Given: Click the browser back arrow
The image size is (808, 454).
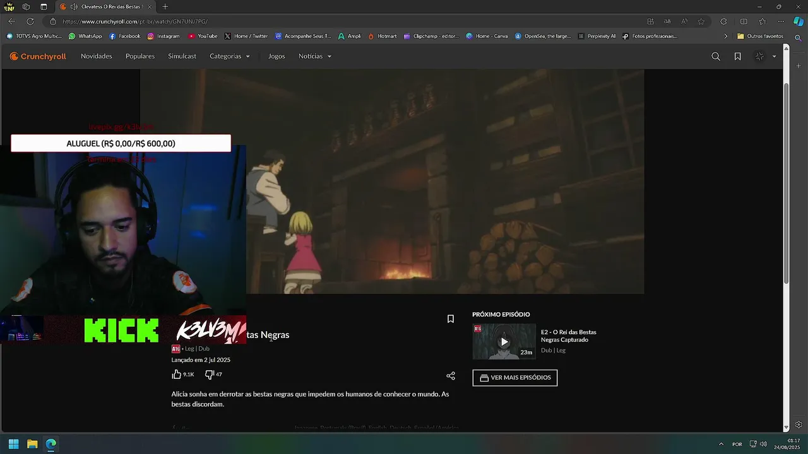Looking at the screenshot, I should (11, 21).
